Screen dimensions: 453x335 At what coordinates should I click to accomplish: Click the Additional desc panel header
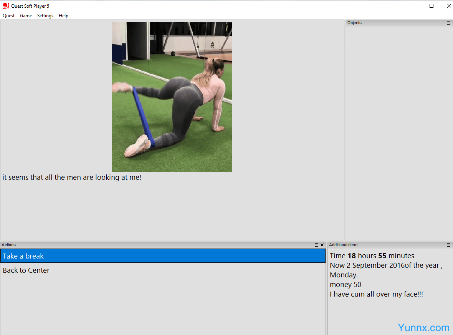[343, 245]
